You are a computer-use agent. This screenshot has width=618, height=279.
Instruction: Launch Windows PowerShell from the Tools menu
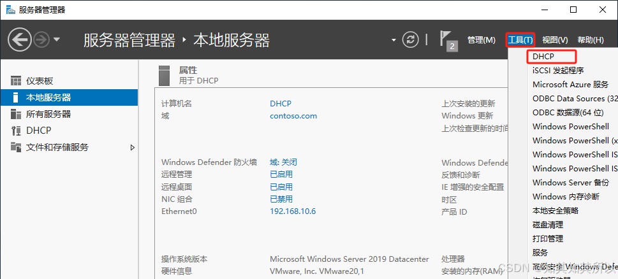pyautogui.click(x=571, y=126)
